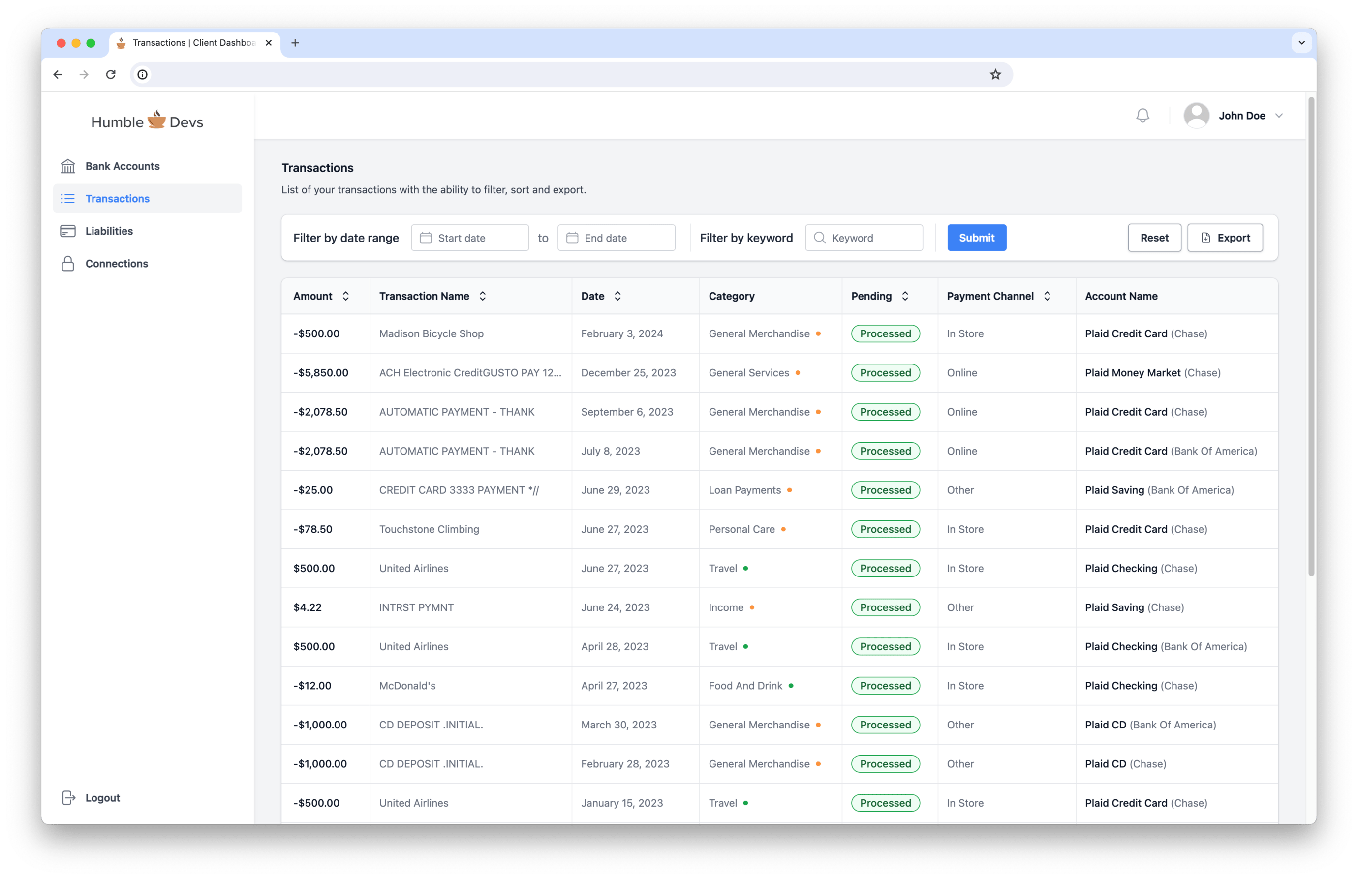
Task: Select Transactions in sidebar
Action: [x=147, y=199]
